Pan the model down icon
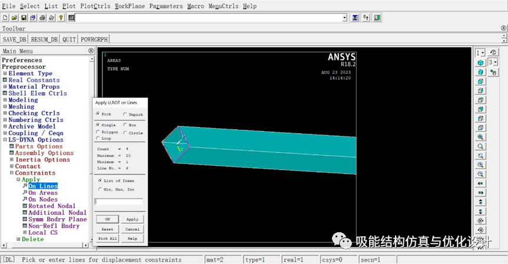Image resolution: width=508 pixels, height=264 pixels. (x=480, y=211)
